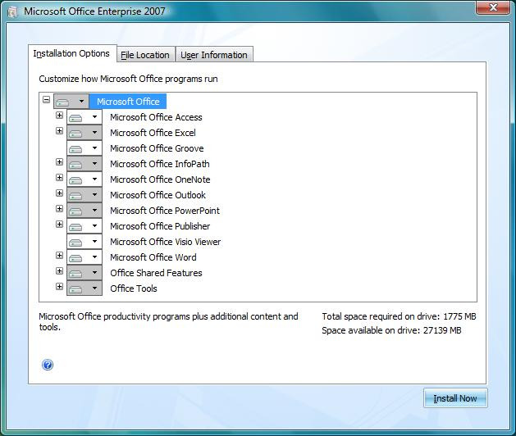Expand the Office Shared Features node

tap(59, 271)
